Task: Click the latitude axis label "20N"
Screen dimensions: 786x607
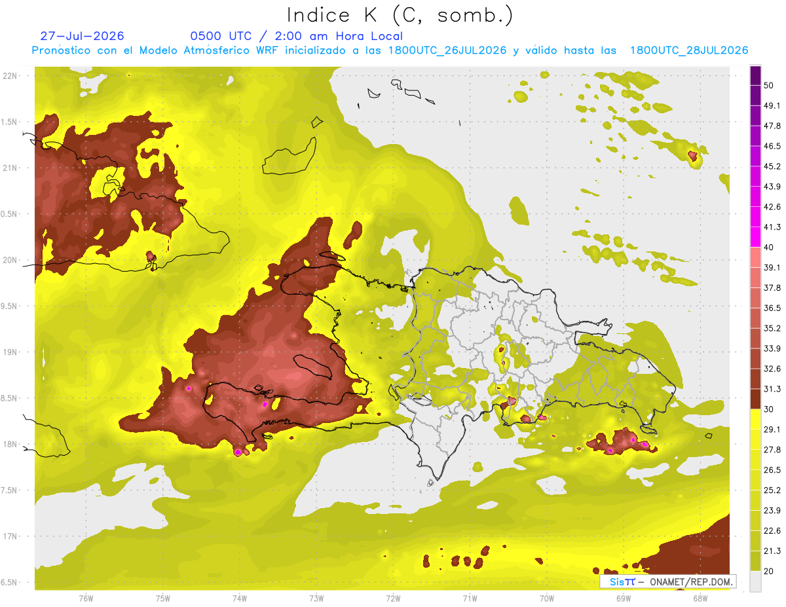Action: click(10, 260)
